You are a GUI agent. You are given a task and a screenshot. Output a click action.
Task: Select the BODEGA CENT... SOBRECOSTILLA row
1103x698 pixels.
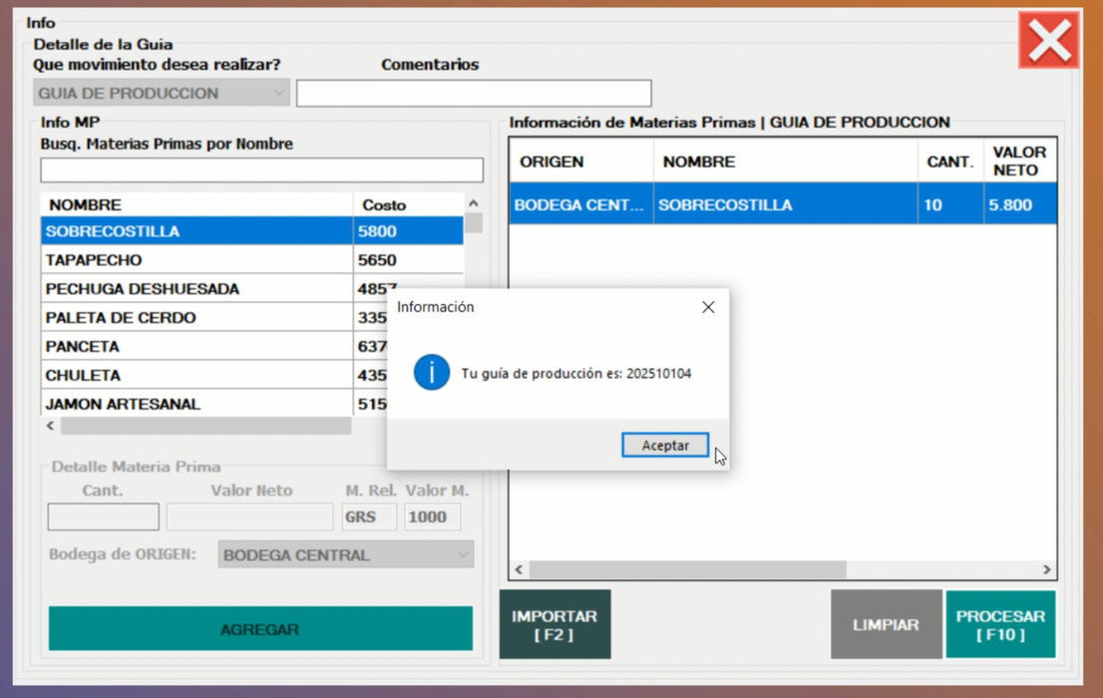(x=782, y=204)
